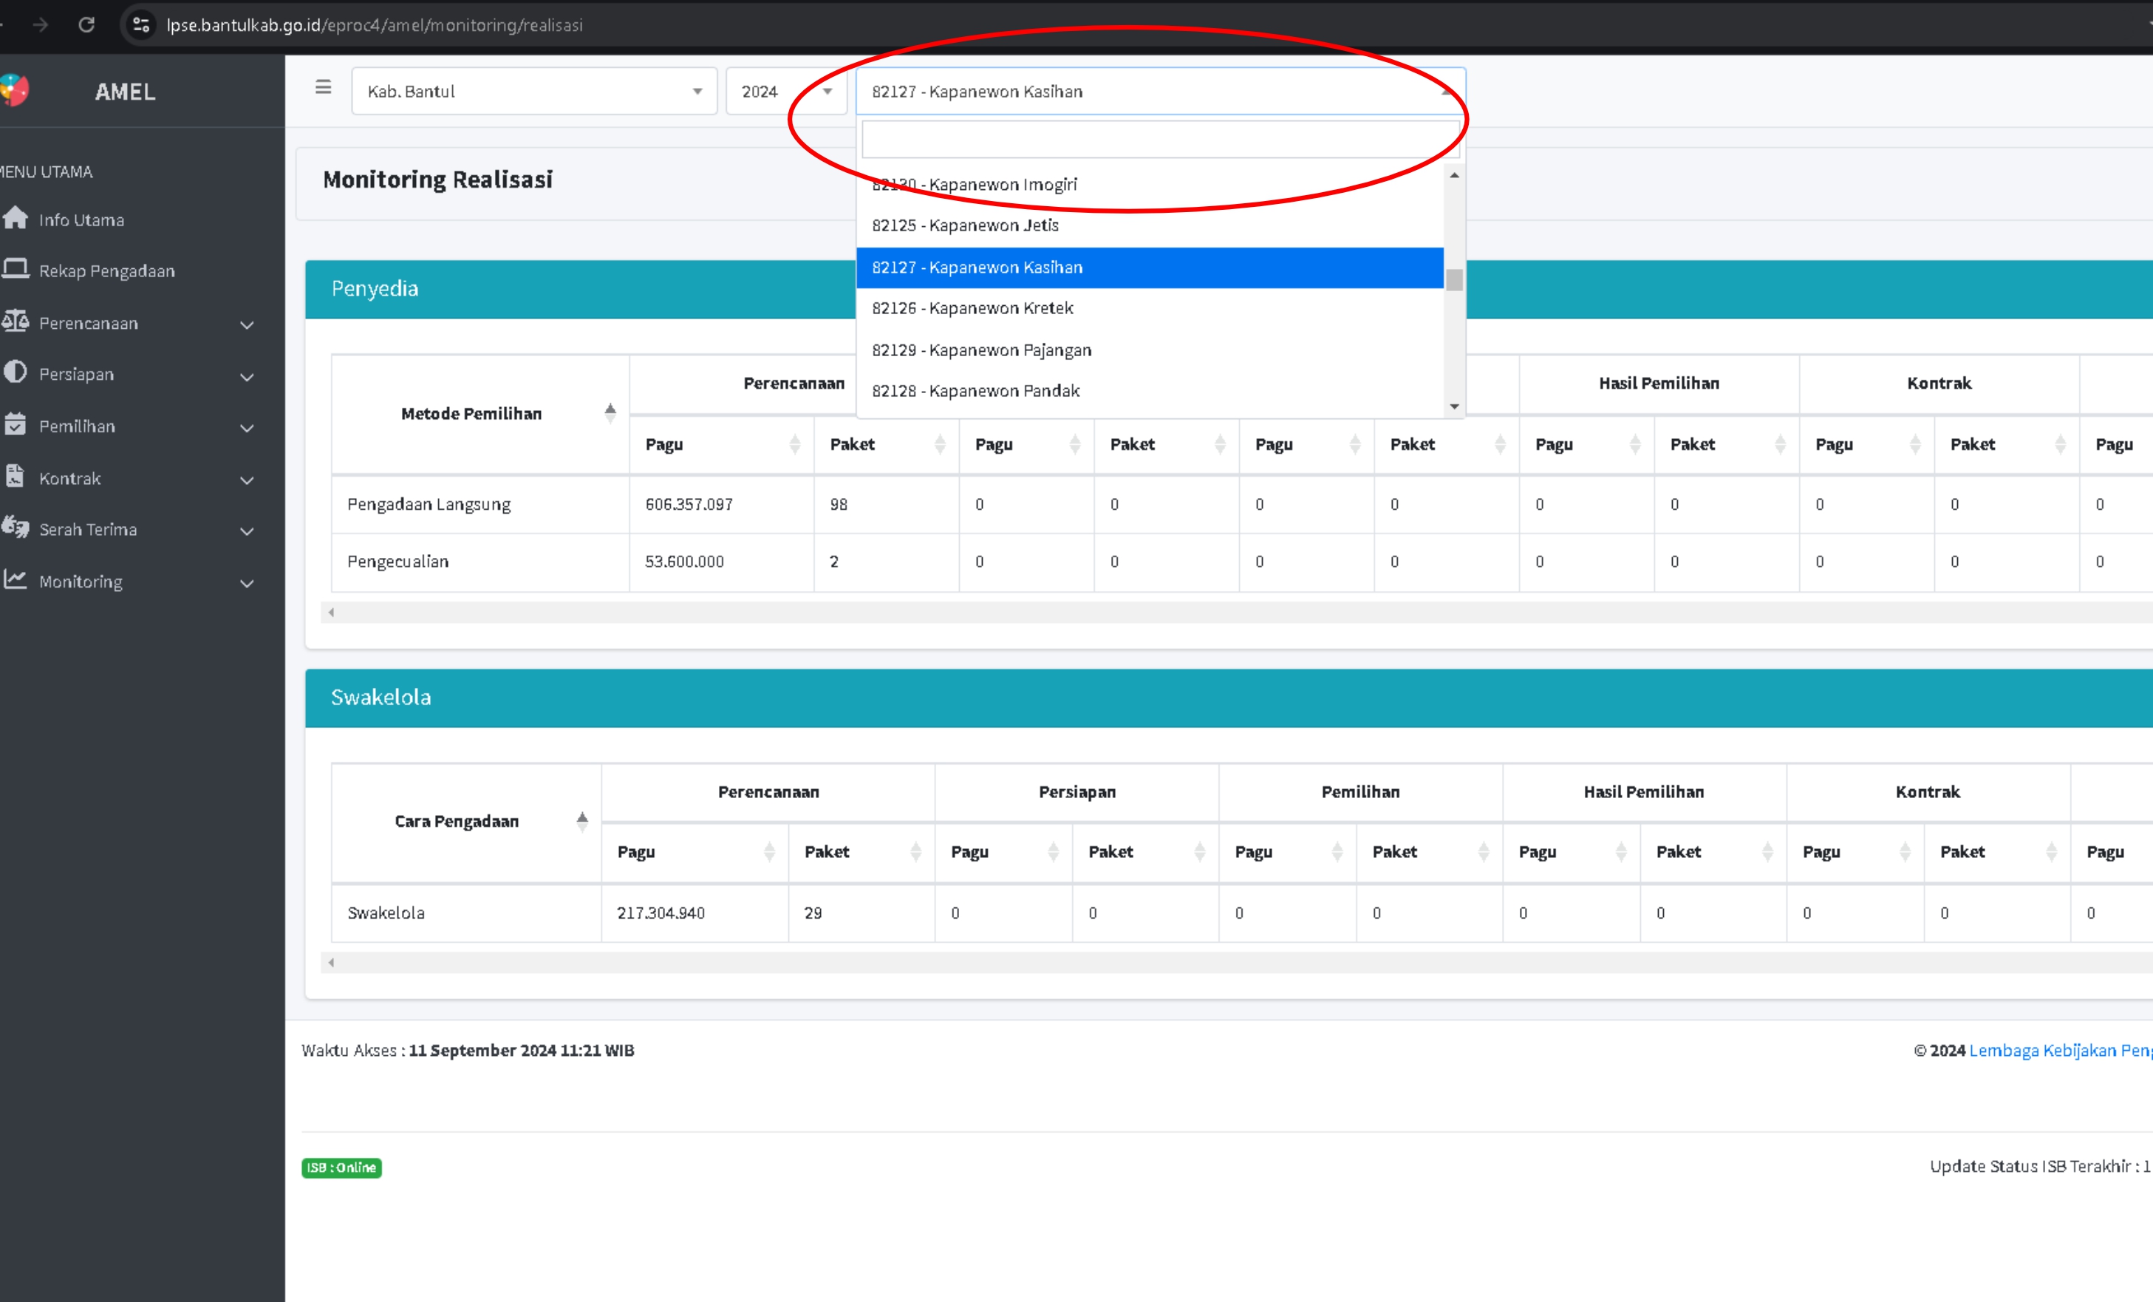Viewport: 2153px width, 1302px height.
Task: Click the Info Utama home icon
Action: click(x=15, y=217)
